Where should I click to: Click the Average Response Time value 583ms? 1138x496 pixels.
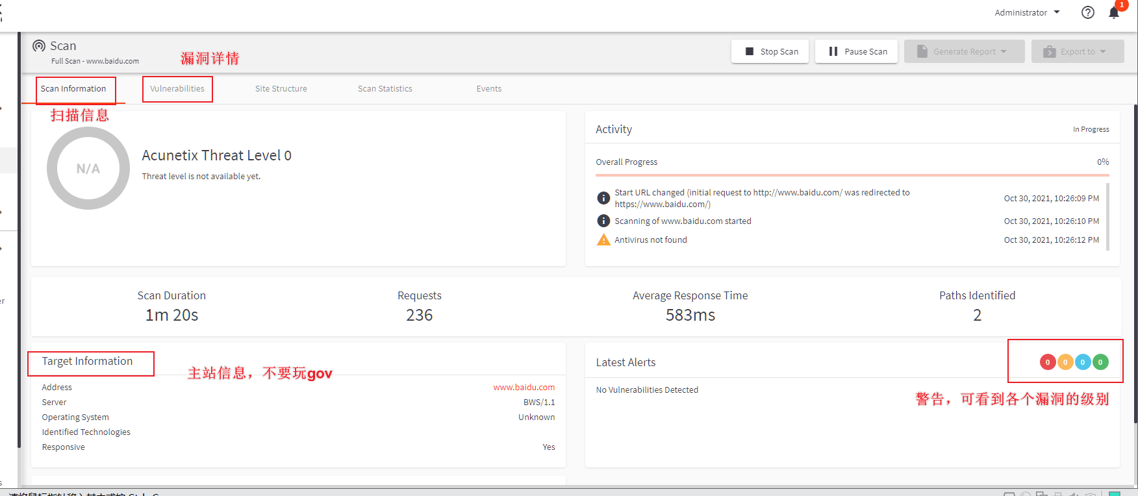pyautogui.click(x=690, y=316)
